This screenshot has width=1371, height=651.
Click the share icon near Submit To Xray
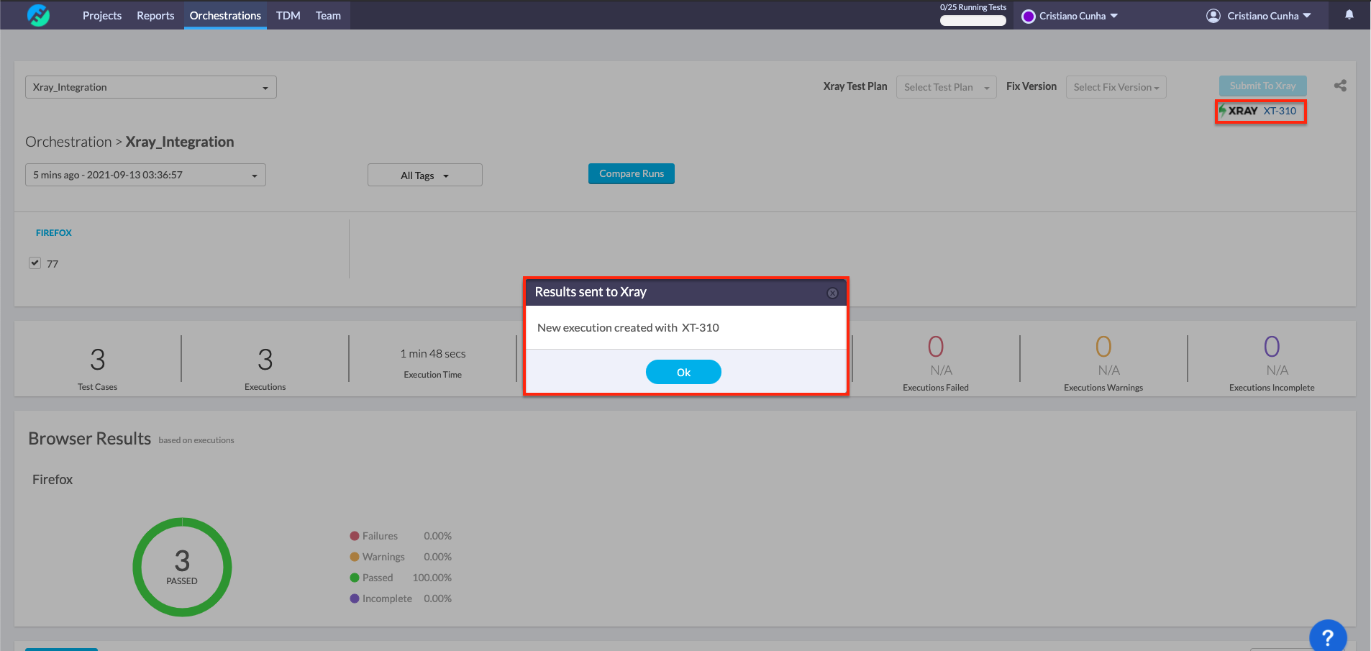click(1340, 86)
